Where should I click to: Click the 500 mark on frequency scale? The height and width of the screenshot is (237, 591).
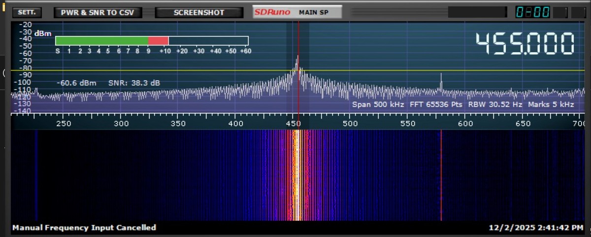[x=350, y=124]
